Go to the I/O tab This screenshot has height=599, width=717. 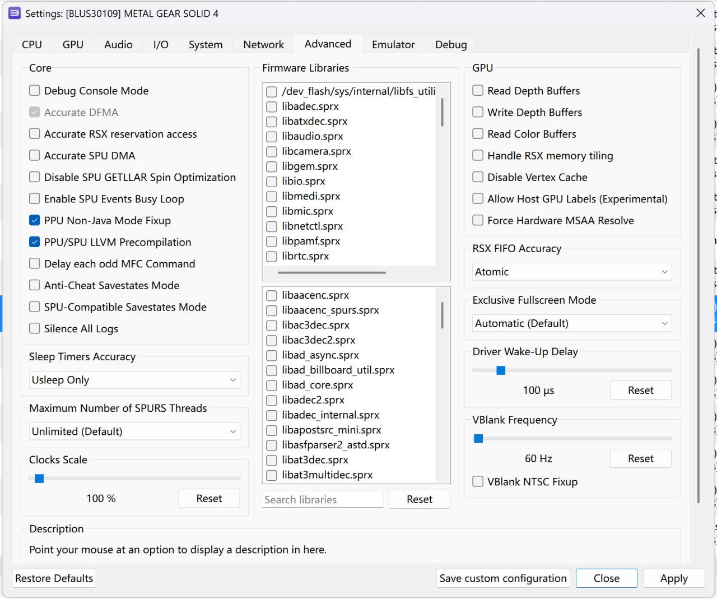[161, 45]
